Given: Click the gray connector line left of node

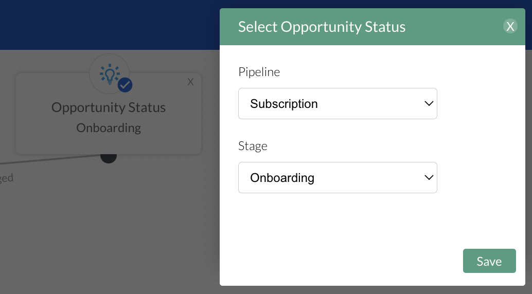Looking at the screenshot, I should click(51, 160).
